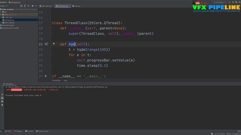Select qtProgress.py in project tree
This screenshot has height=135, width=241.
click(x=9, y=20)
